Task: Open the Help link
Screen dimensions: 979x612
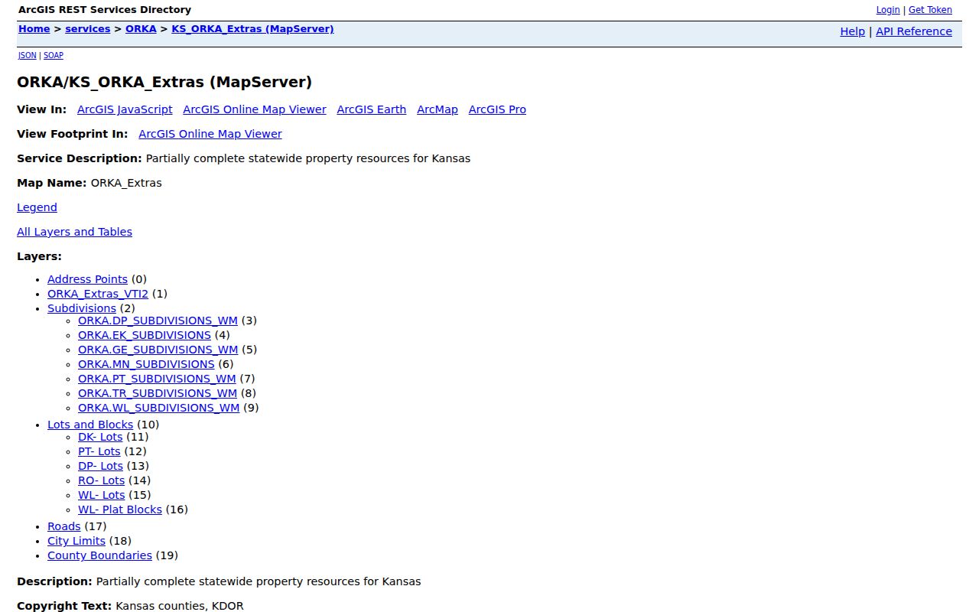Action: tap(852, 31)
